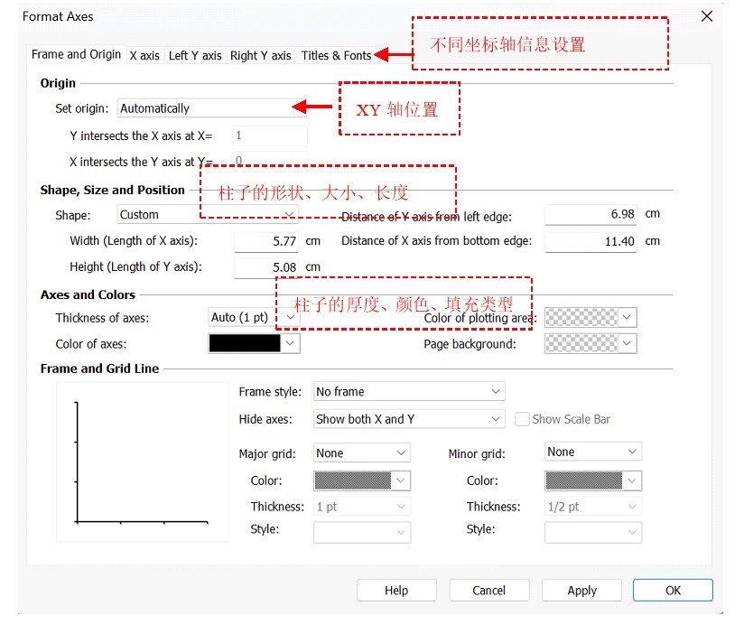Open the Minor grid dropdown

(593, 452)
